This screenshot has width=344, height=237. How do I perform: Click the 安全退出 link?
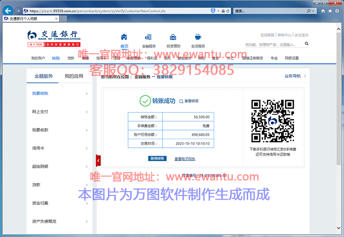(301, 35)
